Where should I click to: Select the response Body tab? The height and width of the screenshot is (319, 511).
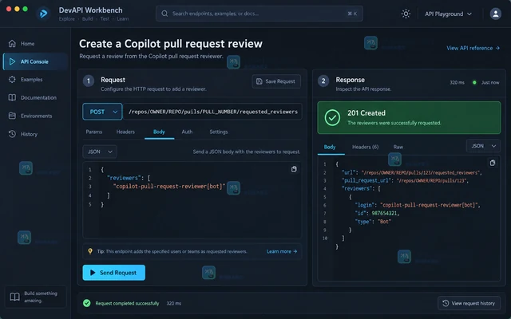click(x=330, y=147)
